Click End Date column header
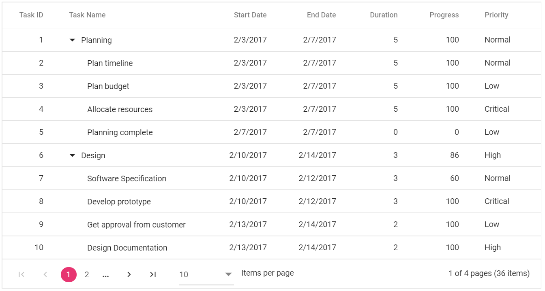The width and height of the screenshot is (545, 291). [x=321, y=15]
